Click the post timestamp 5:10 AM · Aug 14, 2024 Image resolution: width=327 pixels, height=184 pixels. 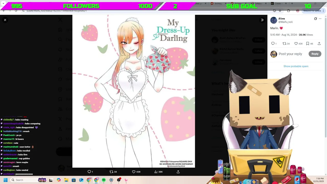pos(284,35)
